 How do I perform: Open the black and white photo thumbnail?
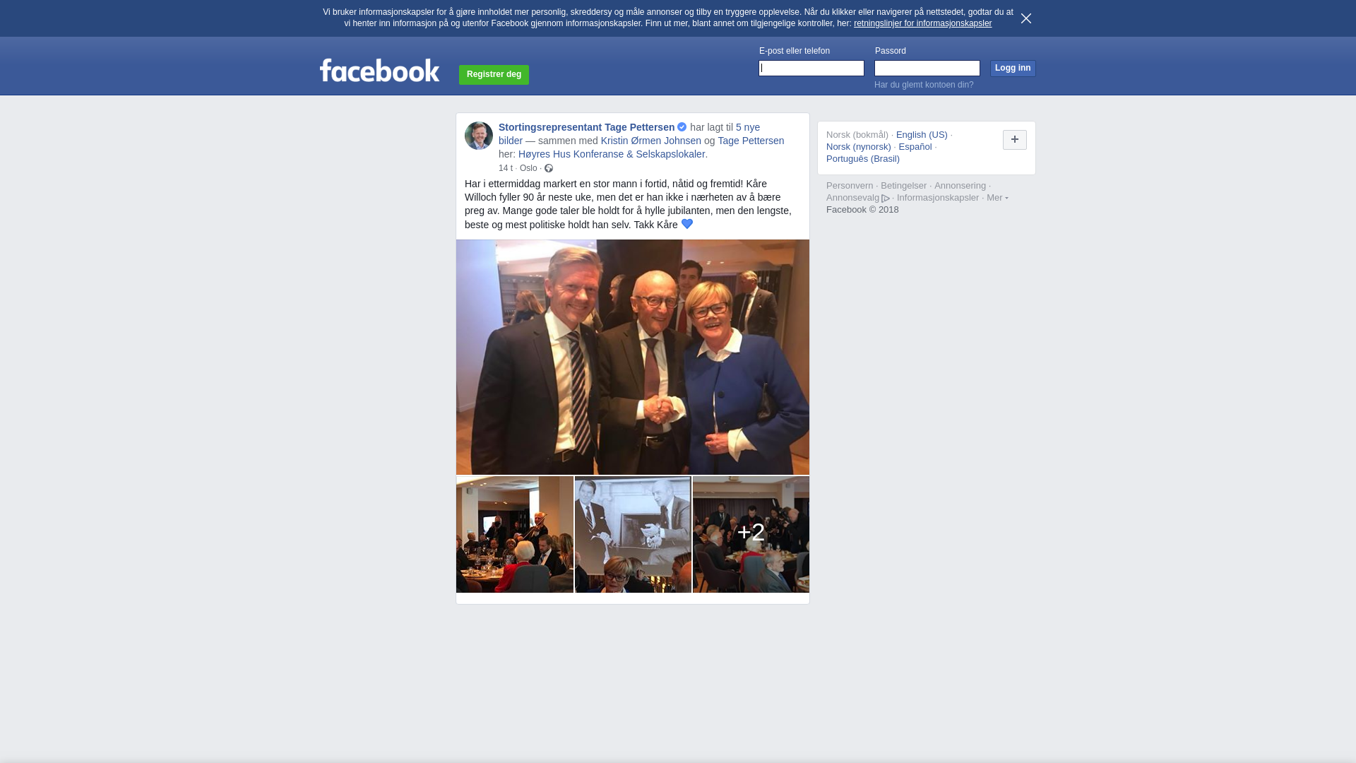pyautogui.click(x=633, y=534)
